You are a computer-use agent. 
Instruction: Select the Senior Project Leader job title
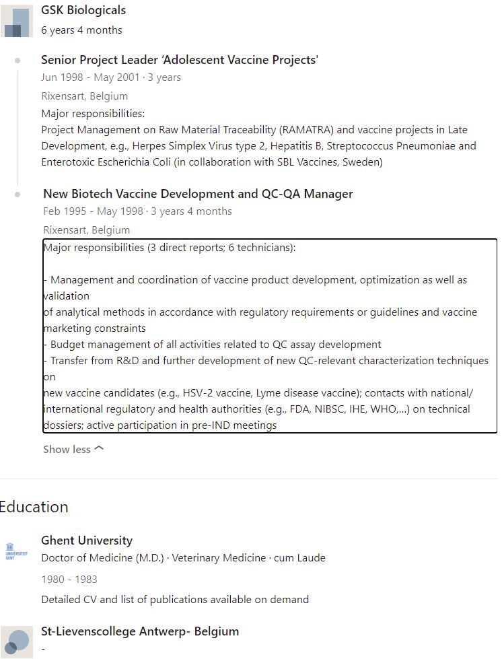click(x=179, y=60)
